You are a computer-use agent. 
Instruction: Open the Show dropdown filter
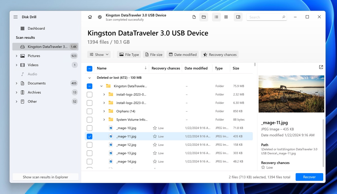click(x=99, y=55)
